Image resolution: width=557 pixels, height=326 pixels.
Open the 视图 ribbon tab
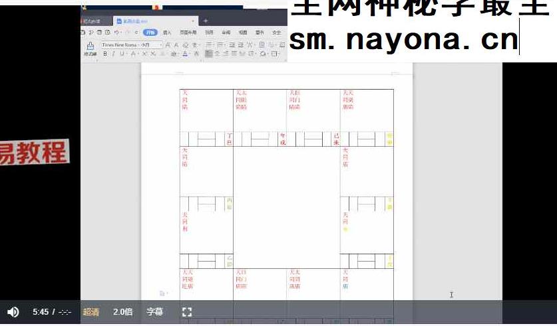[243, 33]
